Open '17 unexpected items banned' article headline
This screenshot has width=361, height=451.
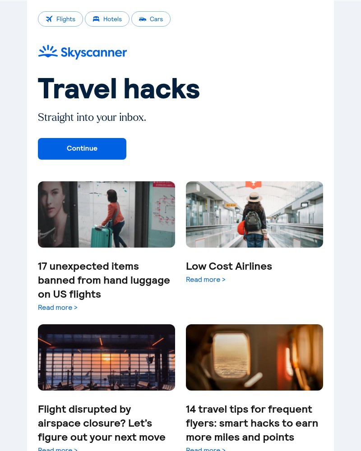click(x=104, y=280)
